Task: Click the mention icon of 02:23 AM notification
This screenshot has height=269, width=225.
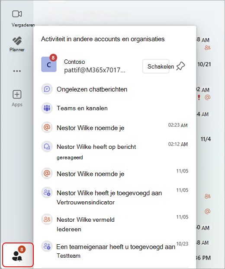Action: pyautogui.click(x=47, y=128)
